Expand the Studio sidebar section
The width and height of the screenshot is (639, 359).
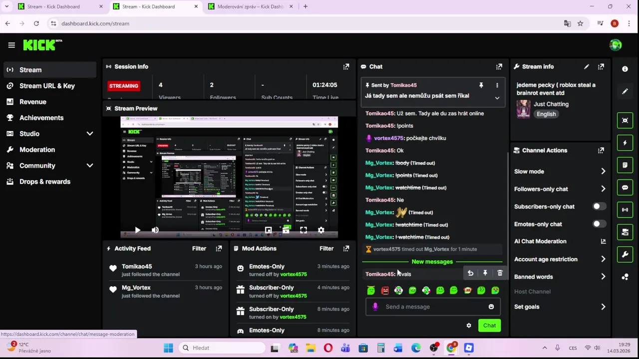pos(90,134)
